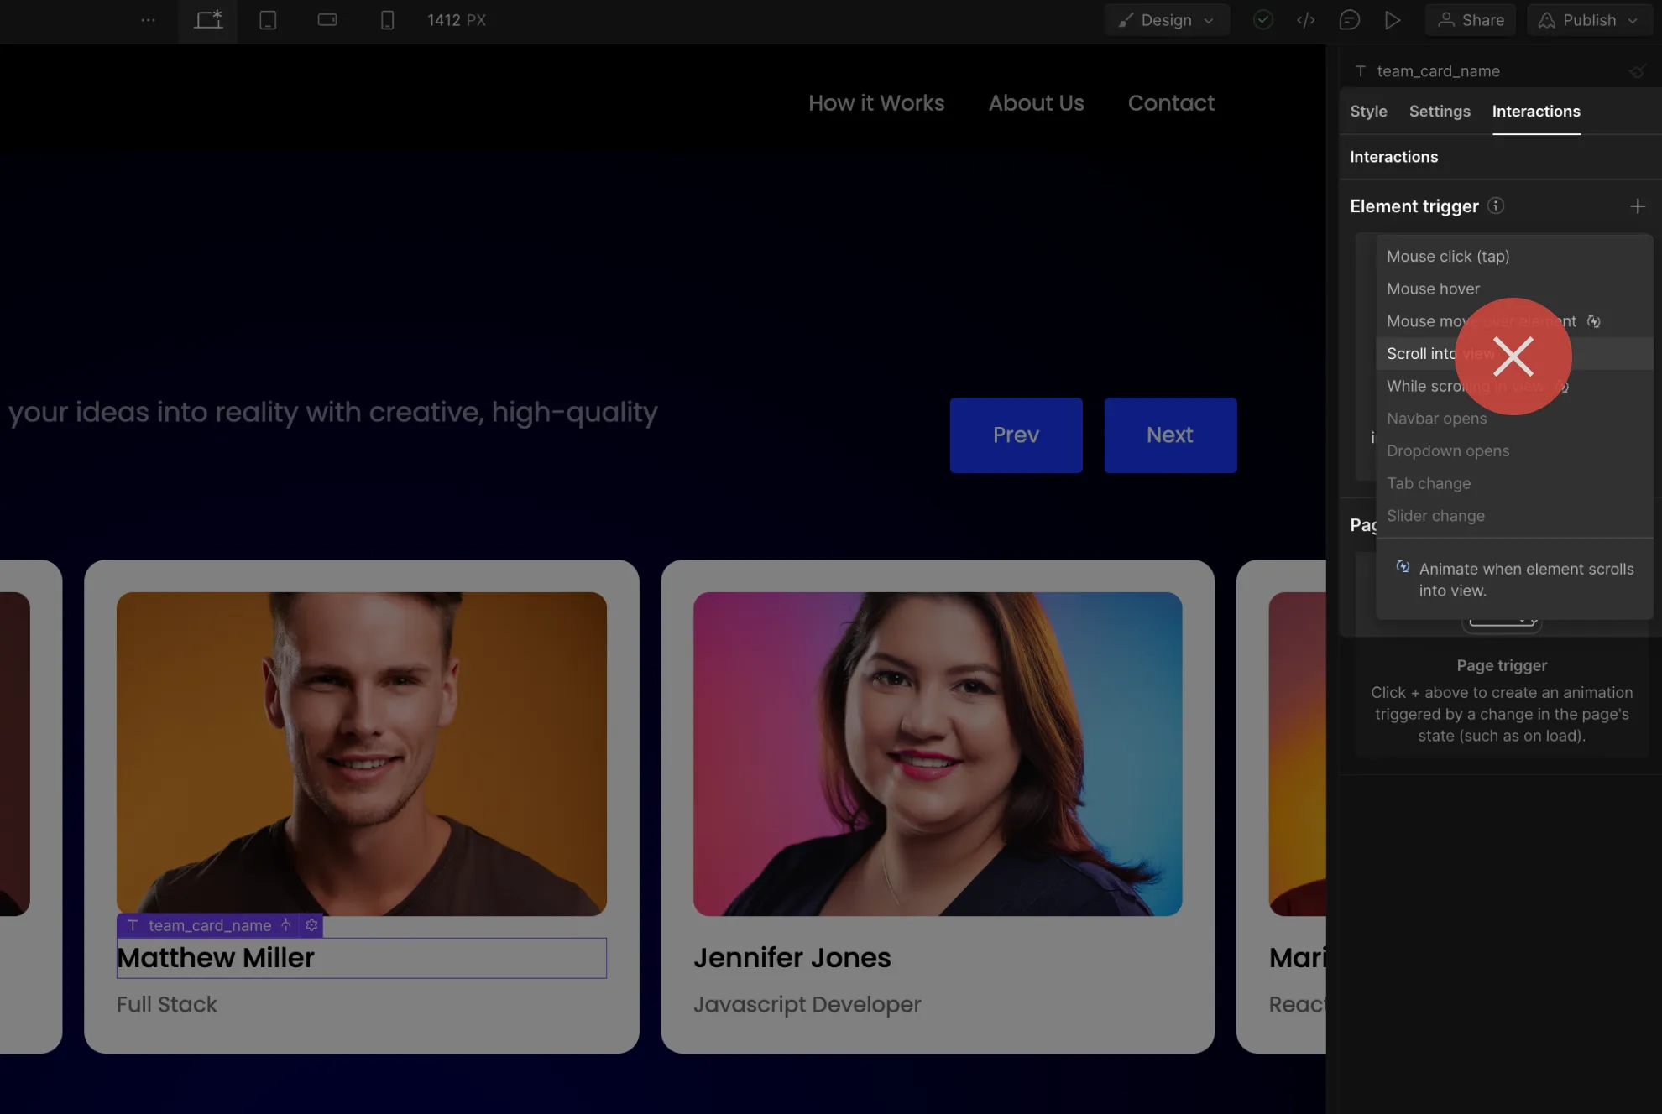The height and width of the screenshot is (1114, 1662).
Task: Select the Interactions tab
Action: [1536, 112]
